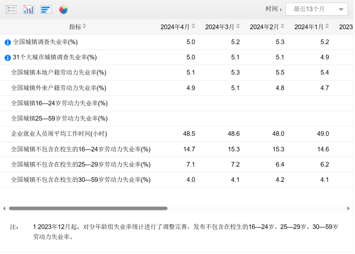Select the 全国城镇不包含在校生的25—29岁劳动力失业率 row

click(x=177, y=165)
